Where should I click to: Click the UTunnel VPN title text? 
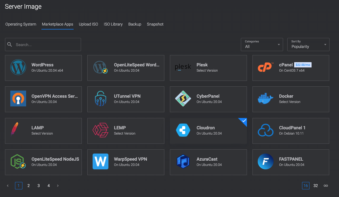[127, 96]
